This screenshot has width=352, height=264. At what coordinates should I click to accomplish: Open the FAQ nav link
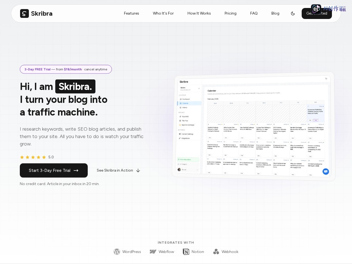[x=254, y=13]
